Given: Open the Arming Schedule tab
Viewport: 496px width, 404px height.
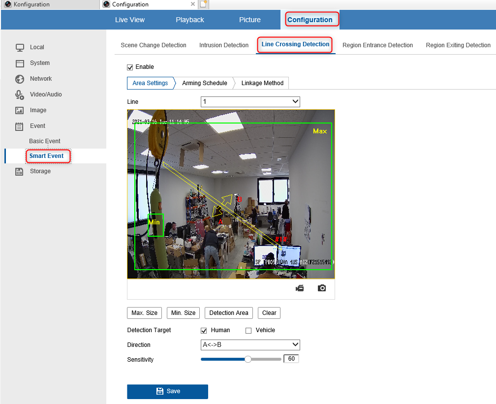Looking at the screenshot, I should [x=205, y=83].
